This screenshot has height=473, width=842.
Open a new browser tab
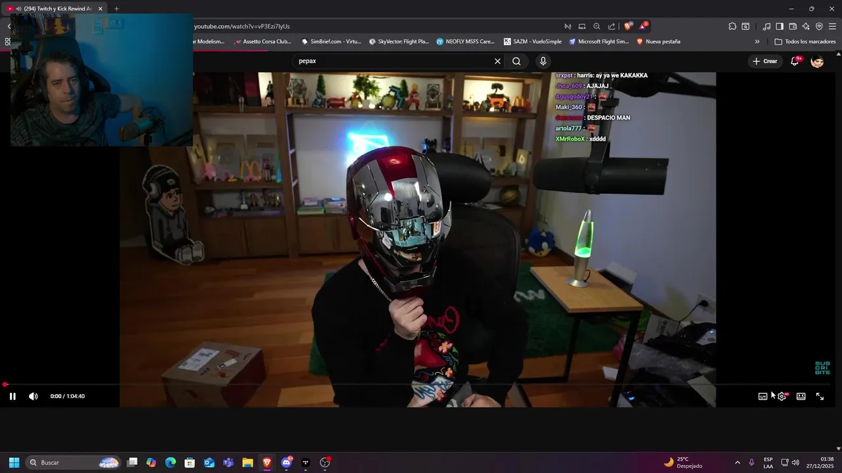tap(116, 9)
